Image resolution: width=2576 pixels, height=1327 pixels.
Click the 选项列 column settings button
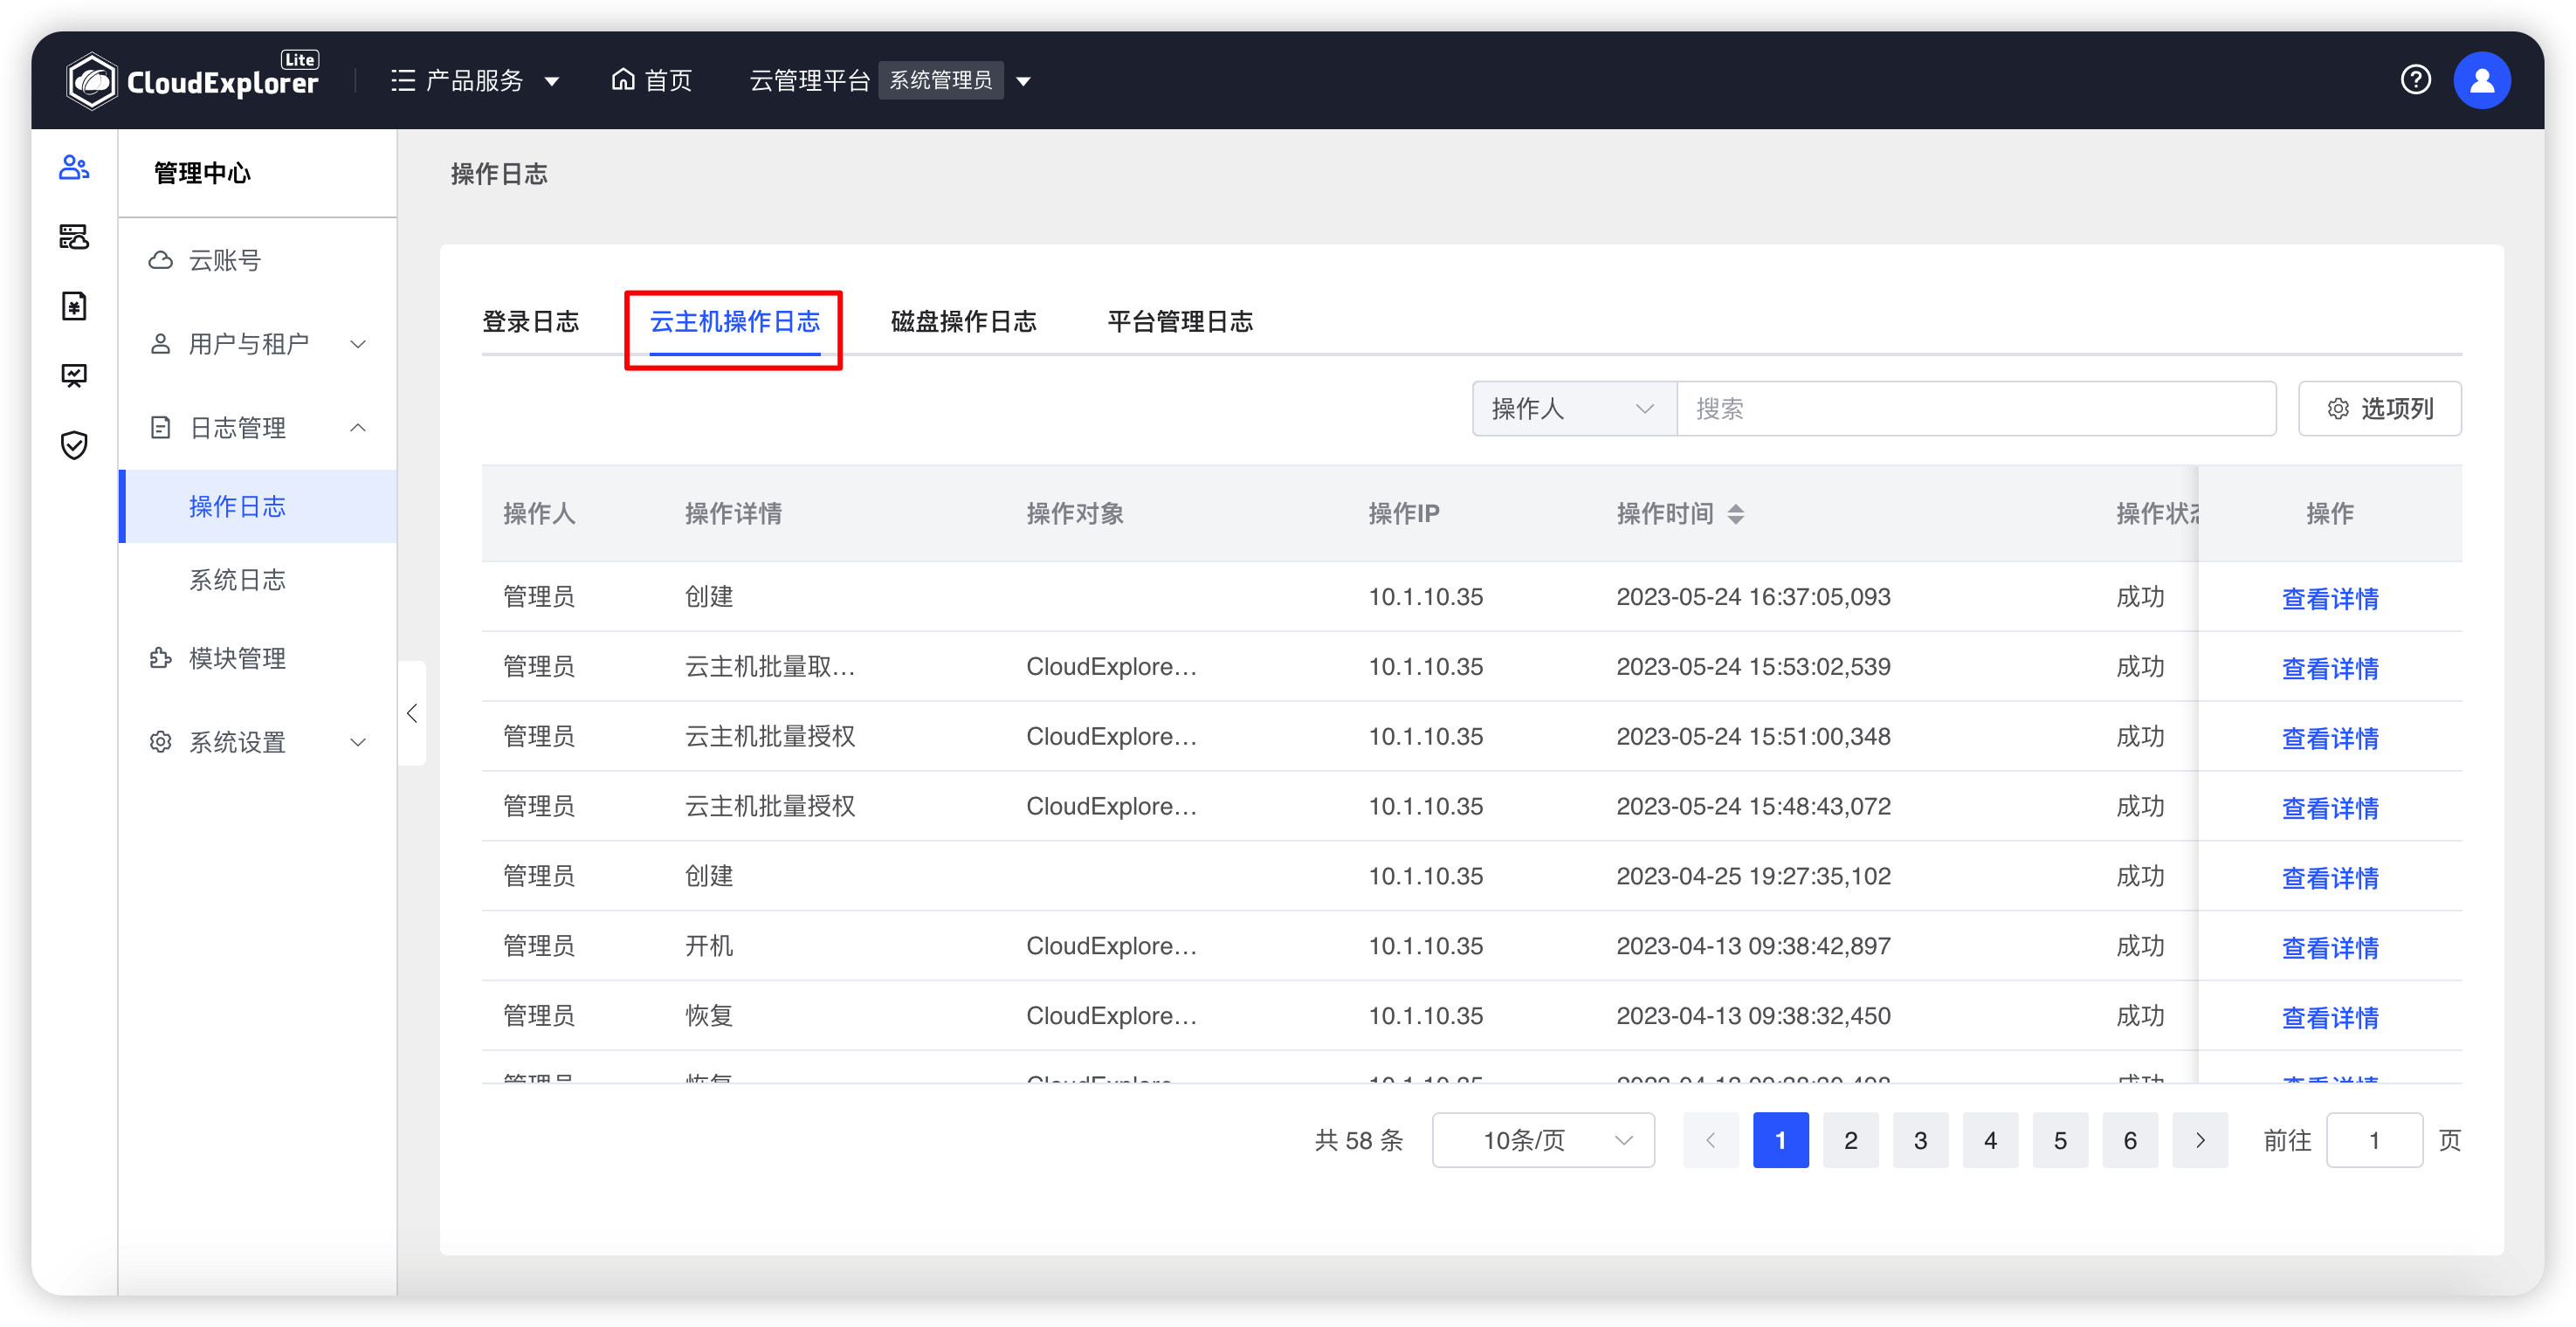tap(2380, 406)
